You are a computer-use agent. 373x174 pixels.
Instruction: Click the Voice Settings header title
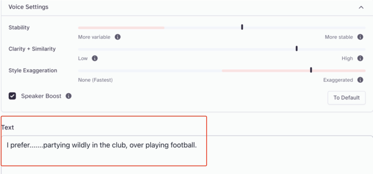(28, 7)
